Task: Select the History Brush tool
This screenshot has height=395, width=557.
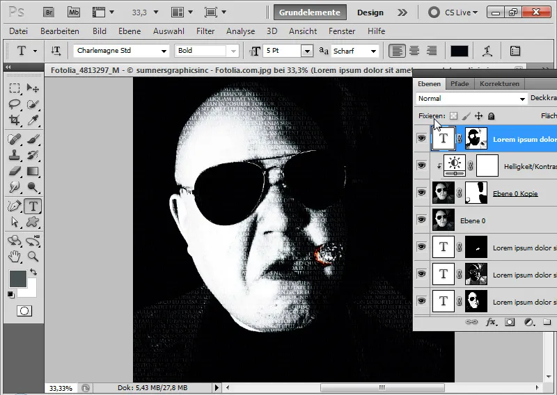Action: (x=33, y=155)
